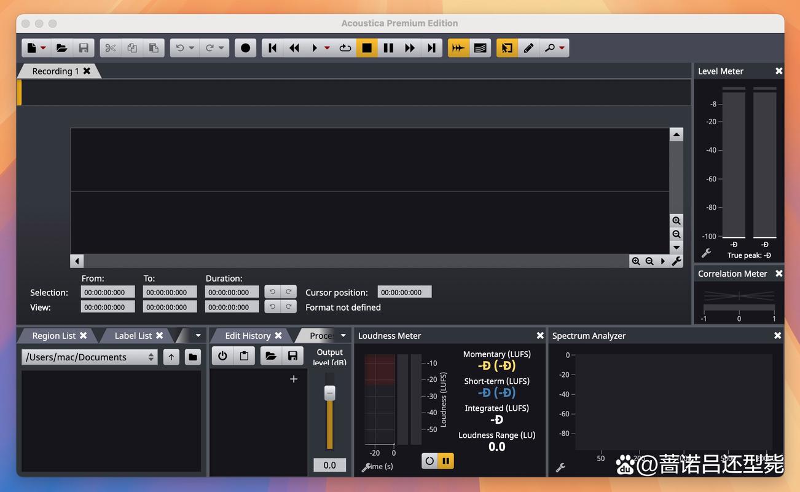Choose the zoom magnifier tool

[x=550, y=48]
